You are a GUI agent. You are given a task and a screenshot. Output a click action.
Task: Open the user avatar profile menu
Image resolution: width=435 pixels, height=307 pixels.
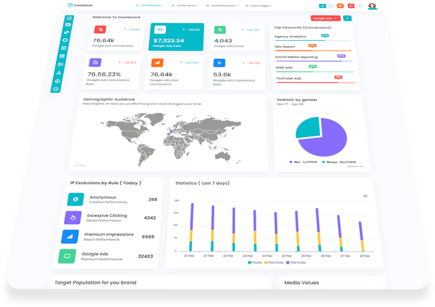point(372,6)
